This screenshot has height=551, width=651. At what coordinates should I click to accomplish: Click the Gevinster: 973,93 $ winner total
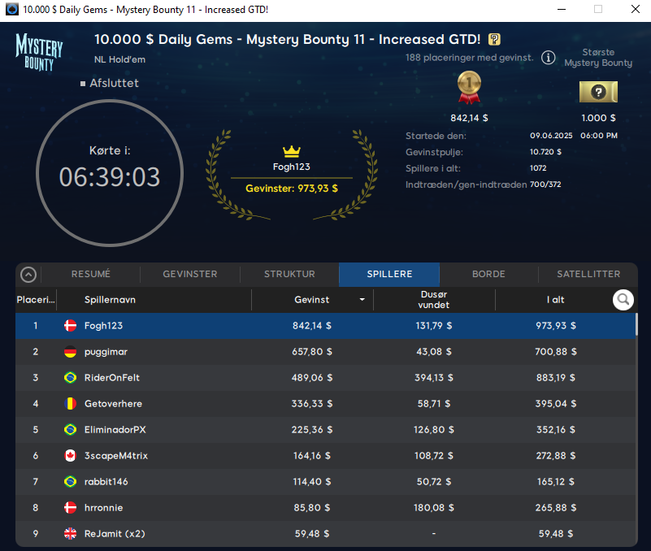(x=292, y=189)
